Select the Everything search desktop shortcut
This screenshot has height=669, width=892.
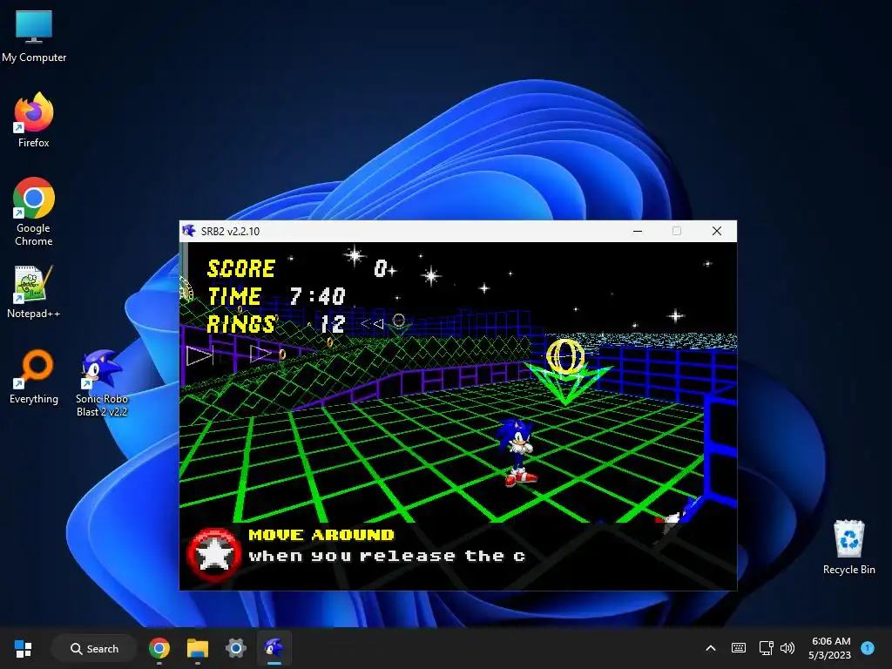click(34, 376)
